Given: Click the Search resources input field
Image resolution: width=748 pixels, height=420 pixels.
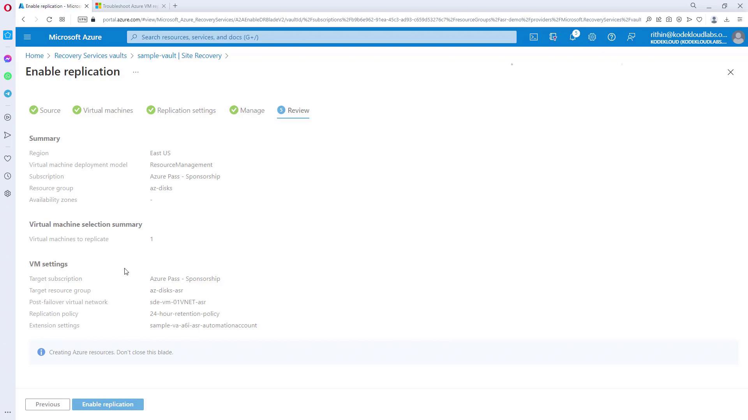Looking at the screenshot, I should pos(321,37).
